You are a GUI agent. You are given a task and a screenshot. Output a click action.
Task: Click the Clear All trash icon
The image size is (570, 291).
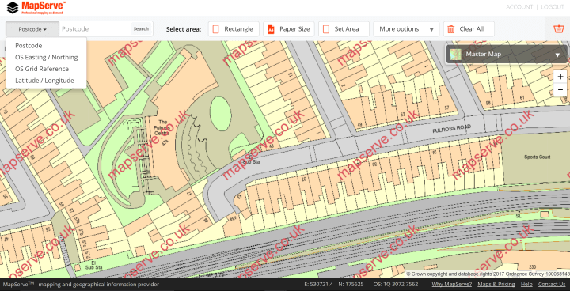(451, 29)
